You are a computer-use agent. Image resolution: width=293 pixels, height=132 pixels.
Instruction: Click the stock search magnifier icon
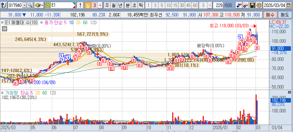click(30, 5)
